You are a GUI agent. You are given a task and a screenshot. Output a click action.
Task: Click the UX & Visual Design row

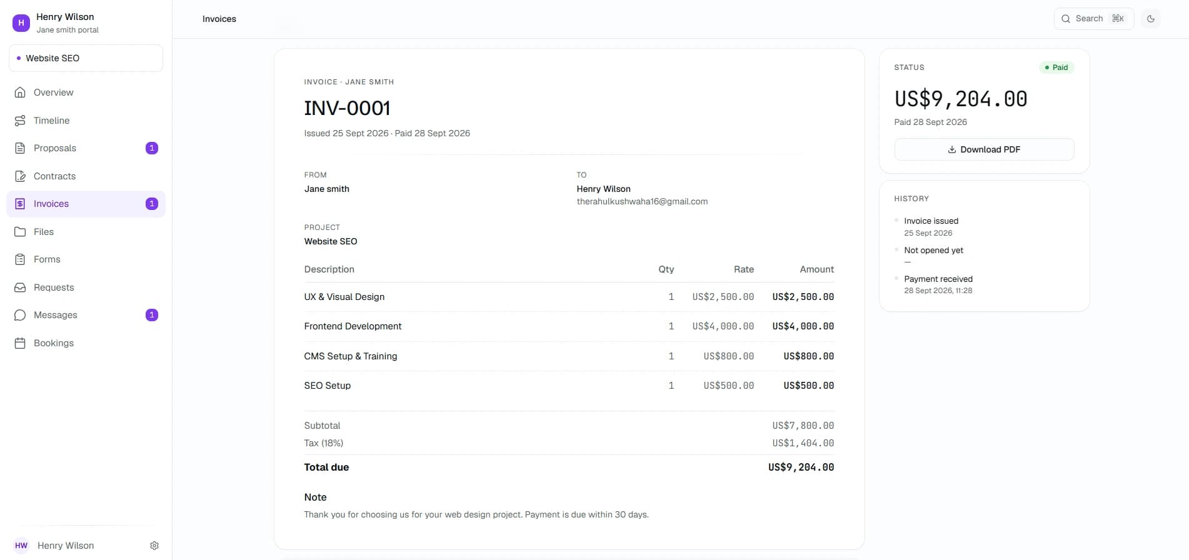coord(569,297)
